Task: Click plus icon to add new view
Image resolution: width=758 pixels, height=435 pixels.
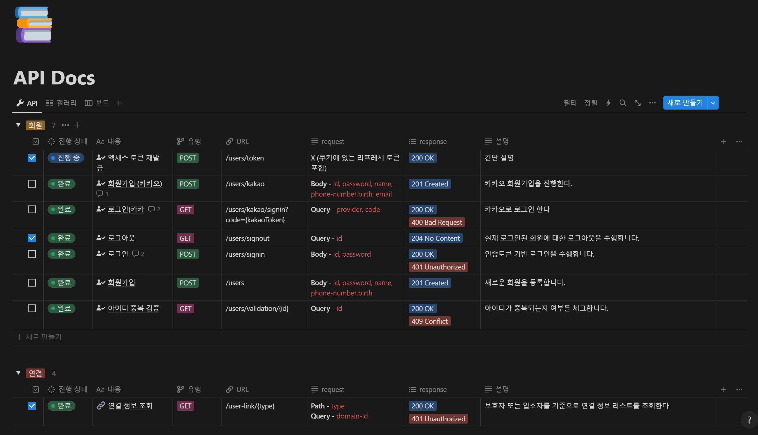Action: (119, 103)
